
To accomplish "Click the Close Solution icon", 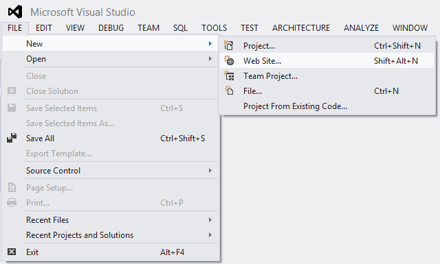I will tap(12, 91).
